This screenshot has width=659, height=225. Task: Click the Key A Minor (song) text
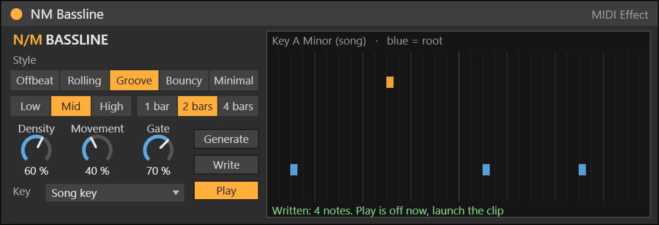[319, 41]
